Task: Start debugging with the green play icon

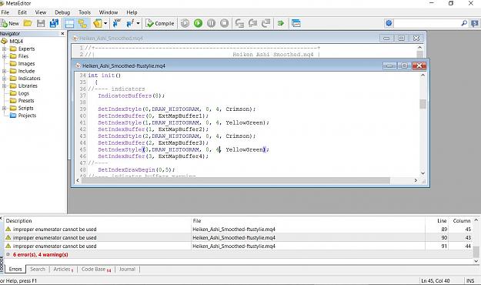Action: [x=198, y=23]
